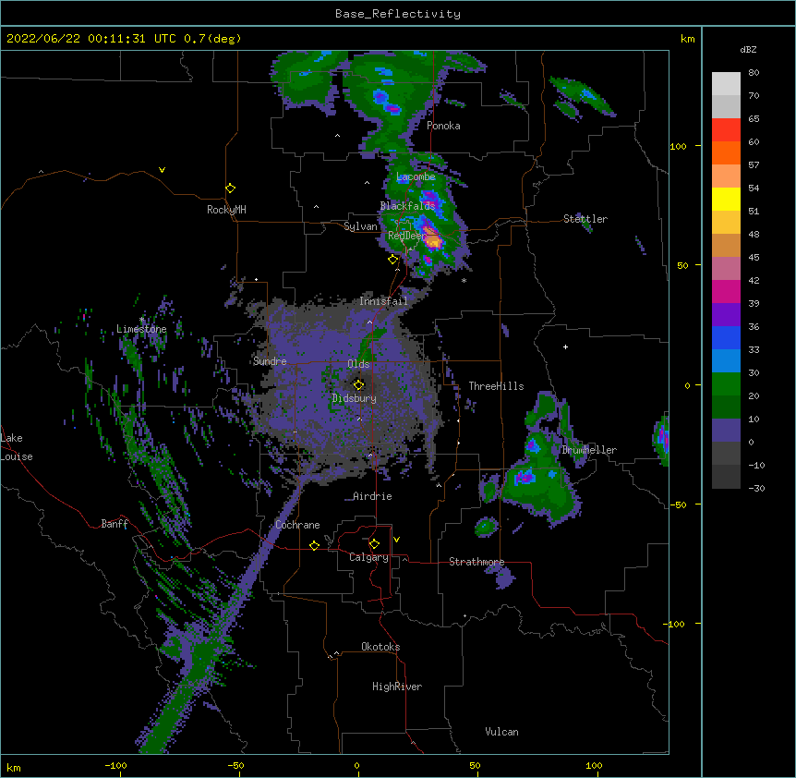
Task: Select the dBZ legend heading
Action: click(x=748, y=50)
